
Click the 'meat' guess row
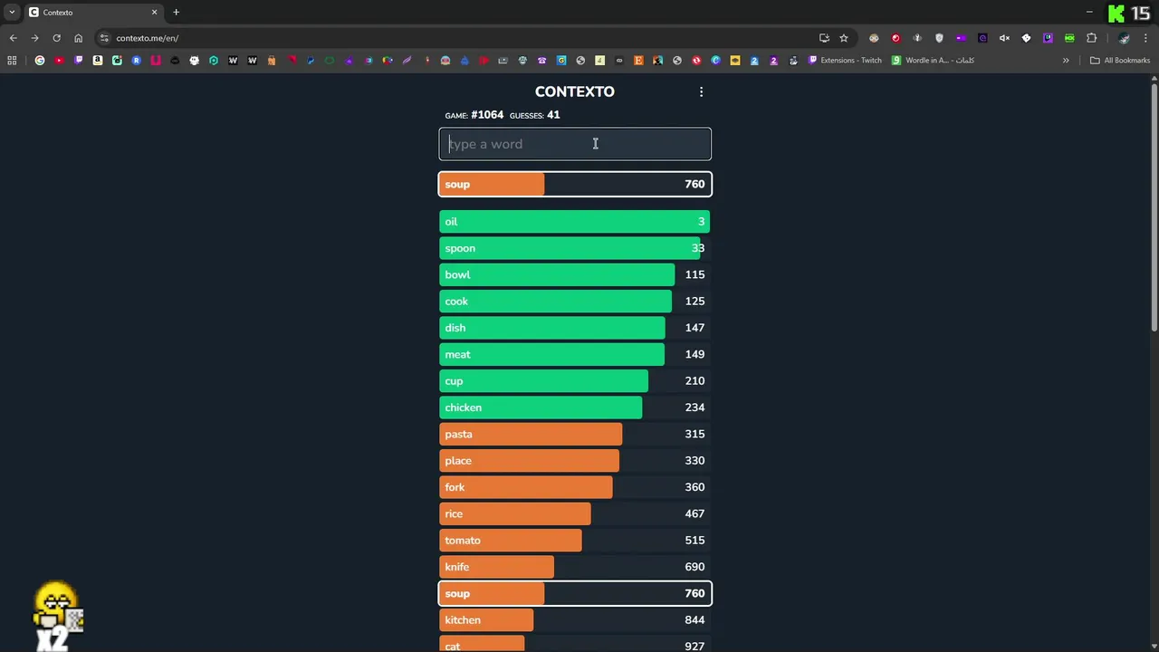point(575,354)
